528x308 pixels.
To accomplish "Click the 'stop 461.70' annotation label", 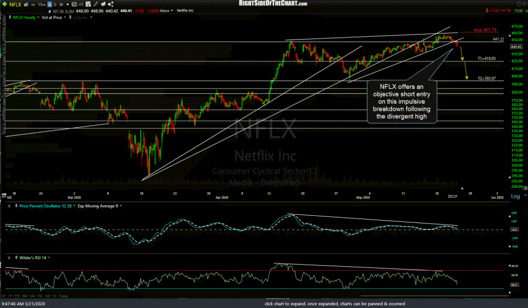I will [x=485, y=30].
